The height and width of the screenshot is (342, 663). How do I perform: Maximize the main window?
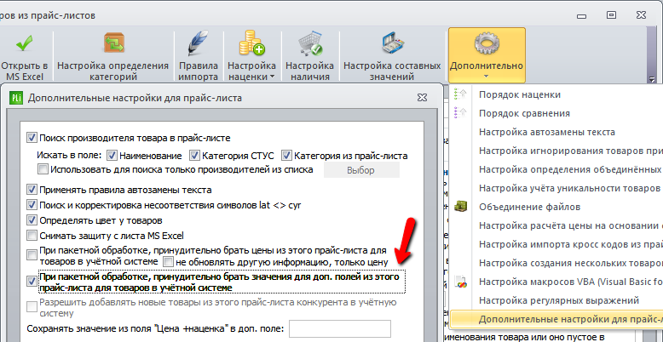pos(611,15)
